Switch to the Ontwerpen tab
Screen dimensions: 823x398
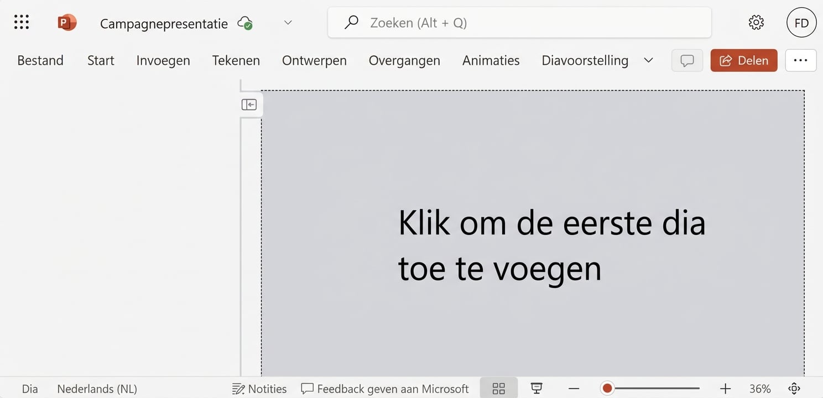[x=314, y=60]
